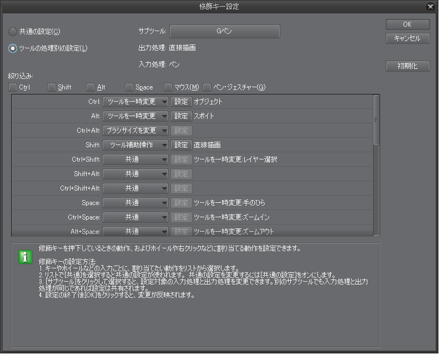This screenshot has width=439, height=354.
Task: Enable the Ctrl filter checkbox
Action: click(x=13, y=87)
